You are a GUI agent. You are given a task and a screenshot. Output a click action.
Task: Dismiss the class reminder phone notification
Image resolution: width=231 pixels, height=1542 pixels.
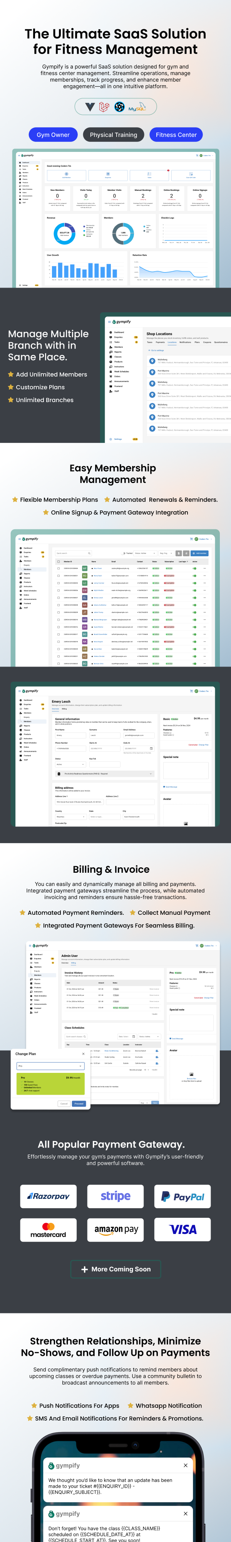point(186,1513)
